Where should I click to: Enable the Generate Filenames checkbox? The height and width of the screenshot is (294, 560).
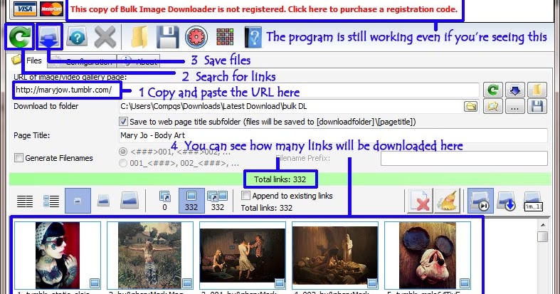[x=19, y=157]
